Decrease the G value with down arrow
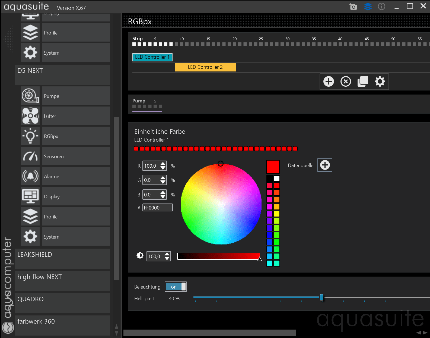Screen dimensions: 430x338 pyautogui.click(x=163, y=182)
